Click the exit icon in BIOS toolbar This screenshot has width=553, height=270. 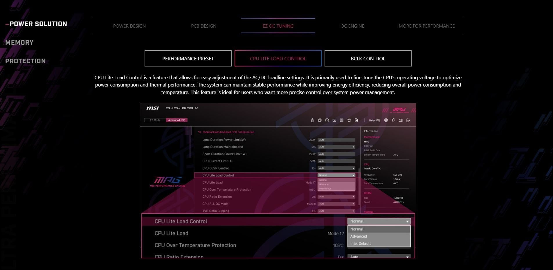click(408, 120)
